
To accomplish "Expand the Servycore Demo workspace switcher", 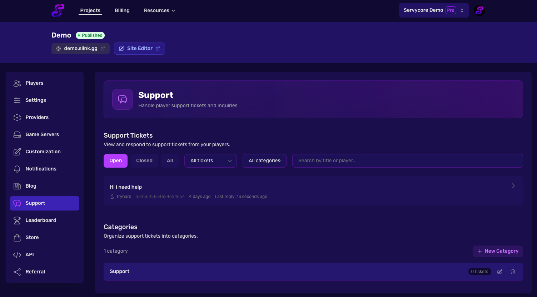I will click(x=433, y=10).
